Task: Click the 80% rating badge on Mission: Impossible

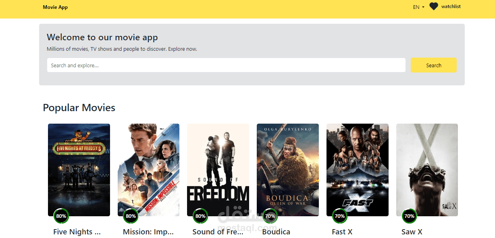Action: point(131,216)
